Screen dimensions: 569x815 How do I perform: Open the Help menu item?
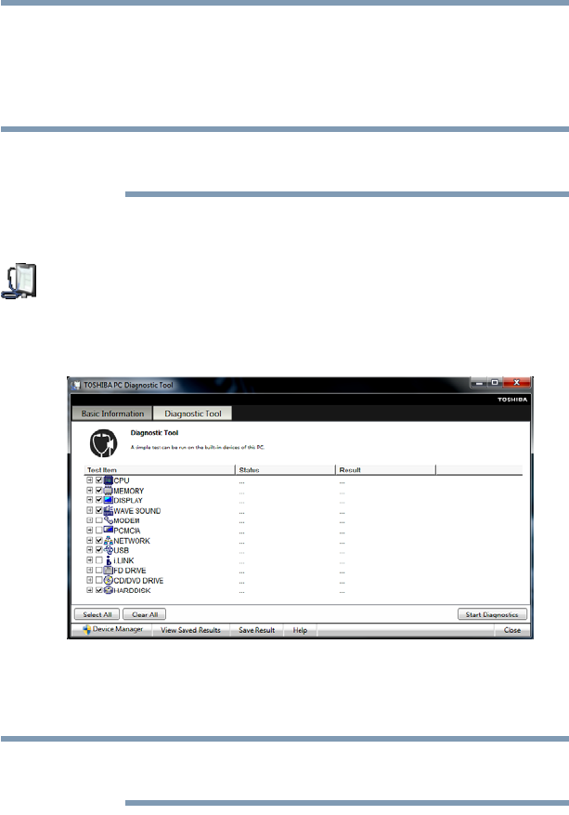pos(300,630)
